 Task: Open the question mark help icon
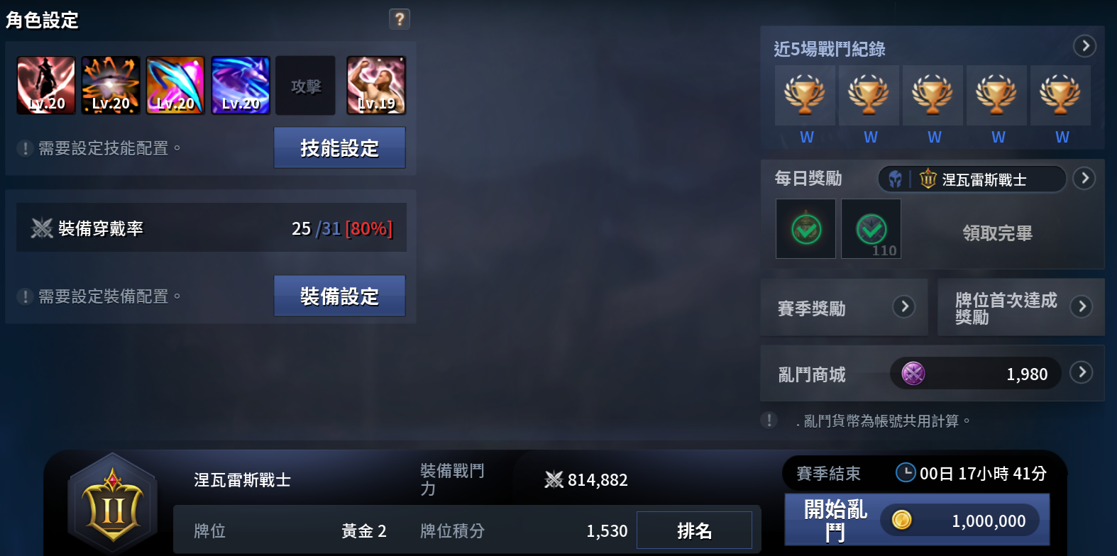coord(400,19)
